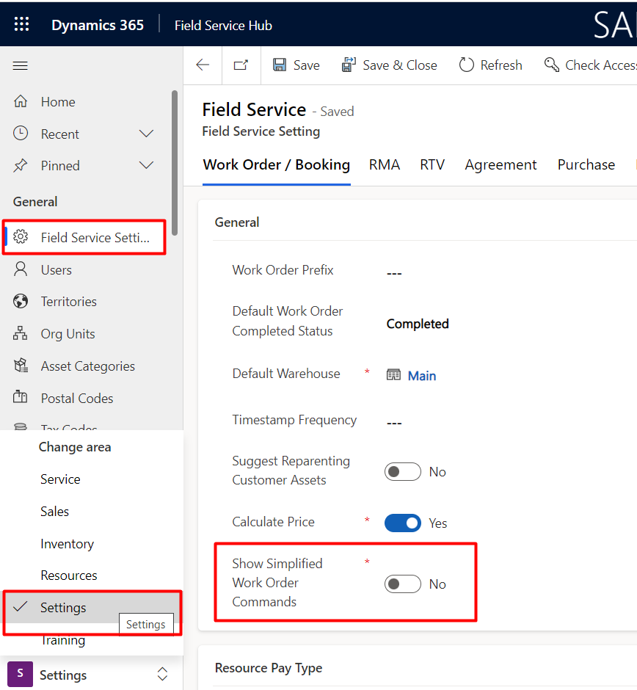637x690 pixels.
Task: Choose Inventory in Change area menu
Action: tap(67, 544)
